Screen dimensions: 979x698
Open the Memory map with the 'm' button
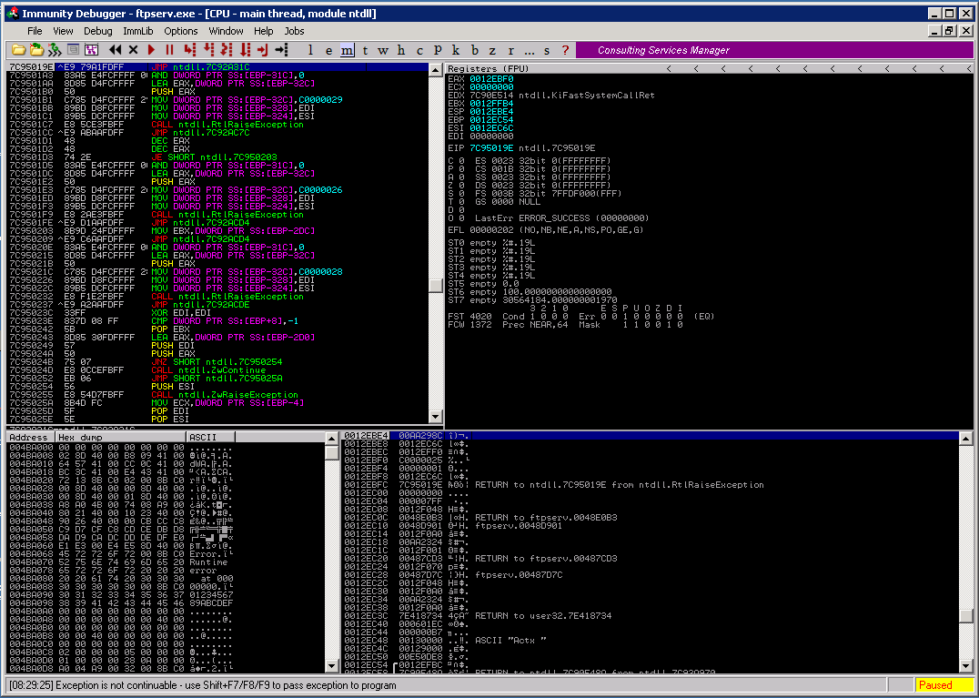348,50
